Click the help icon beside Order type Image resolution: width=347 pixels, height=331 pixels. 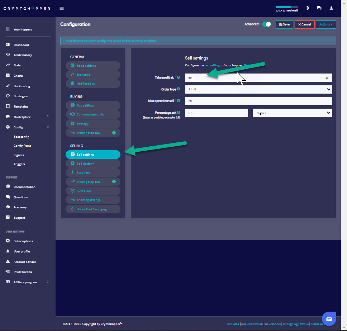tap(179, 89)
